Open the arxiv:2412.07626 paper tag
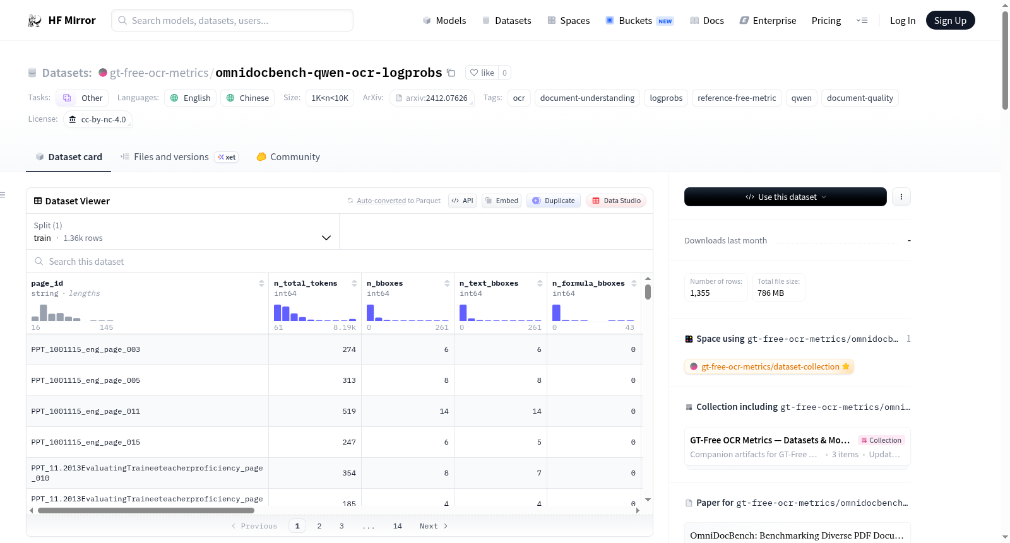Screen dimensions: 1010x543 tap(431, 98)
